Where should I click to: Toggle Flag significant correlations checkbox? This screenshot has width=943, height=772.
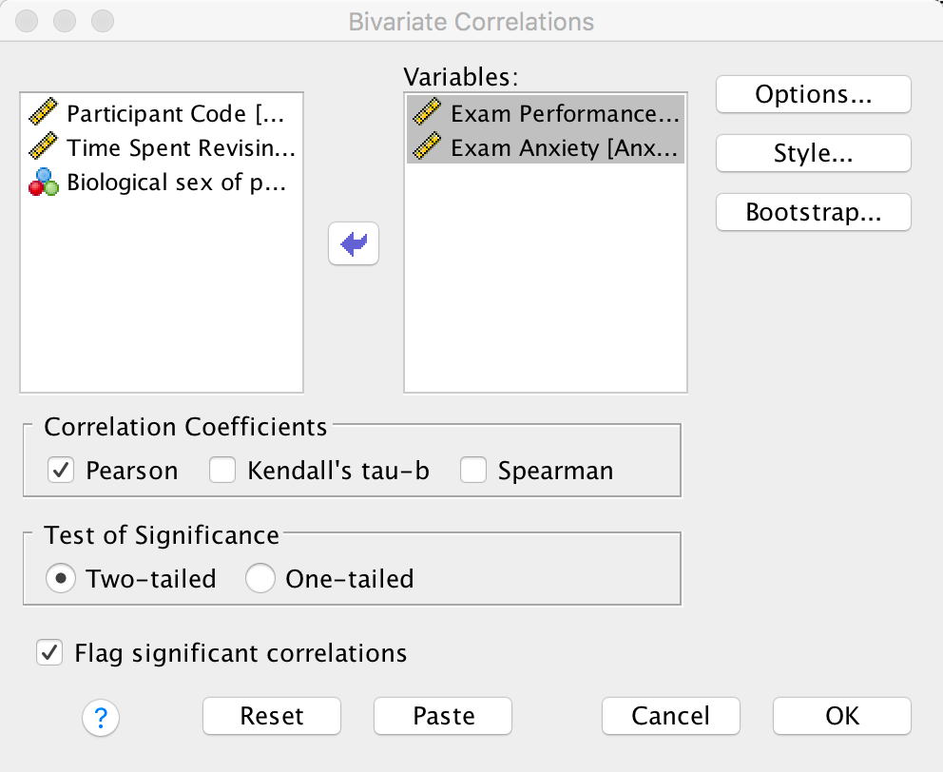(x=48, y=653)
